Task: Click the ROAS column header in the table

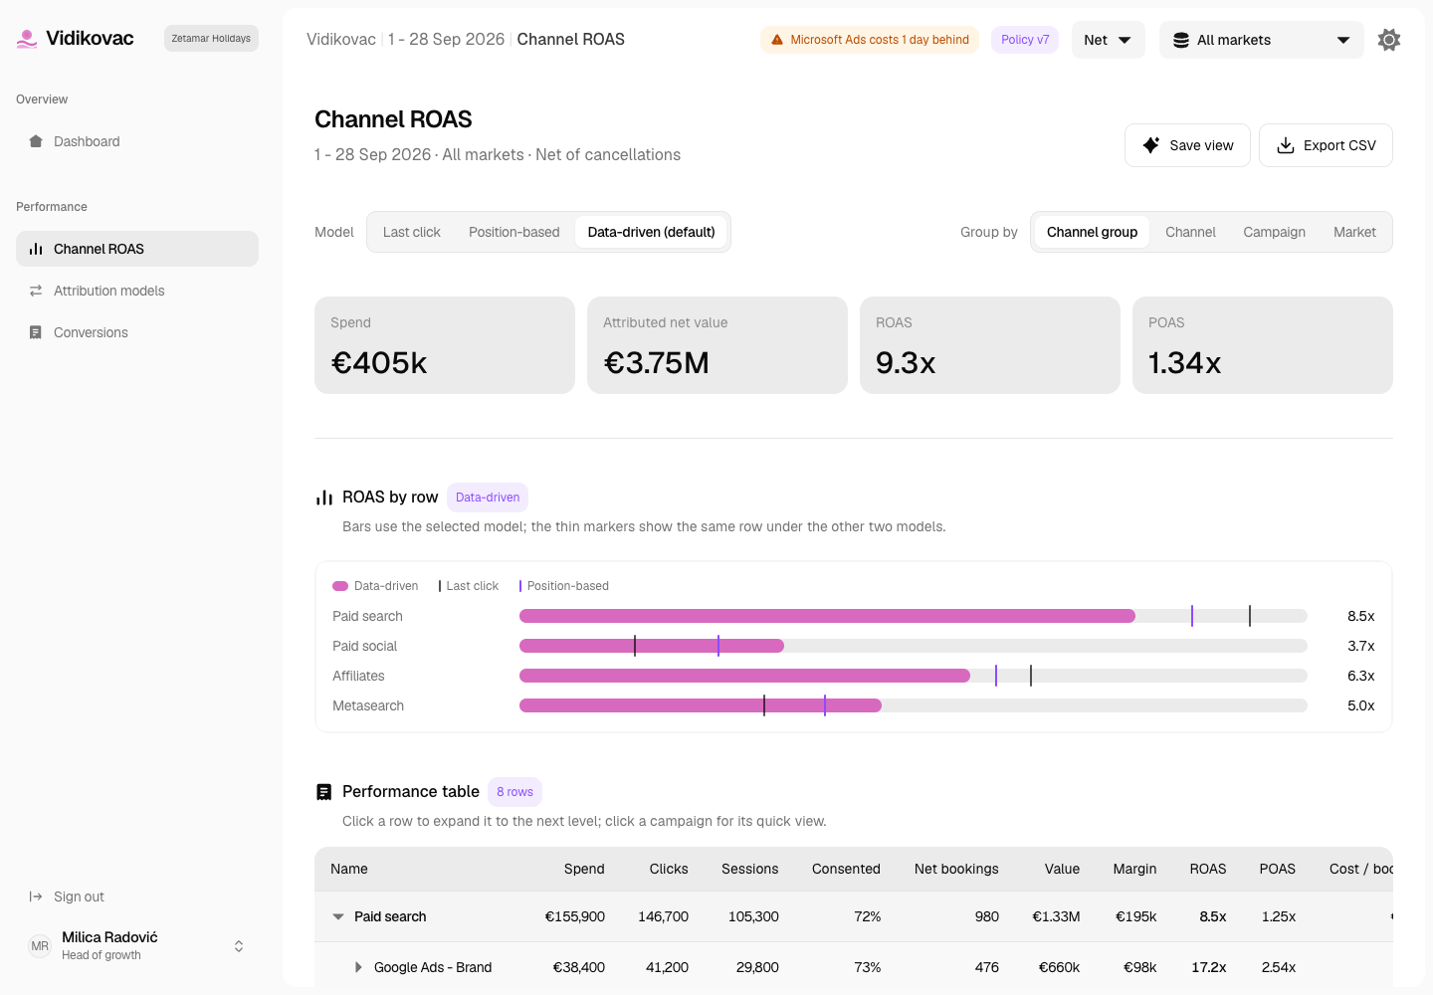Action: point(1208,869)
